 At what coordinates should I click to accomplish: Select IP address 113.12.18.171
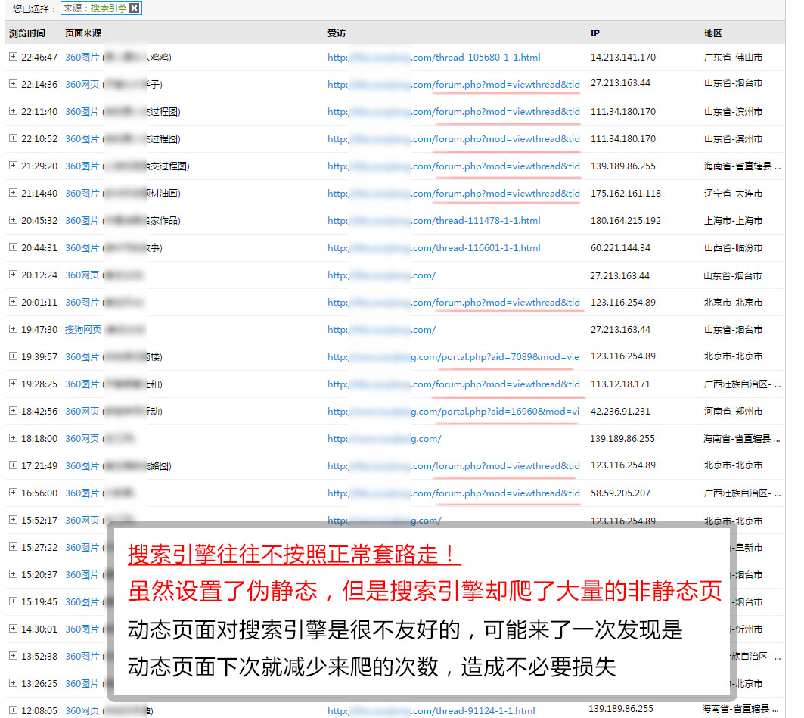click(620, 384)
